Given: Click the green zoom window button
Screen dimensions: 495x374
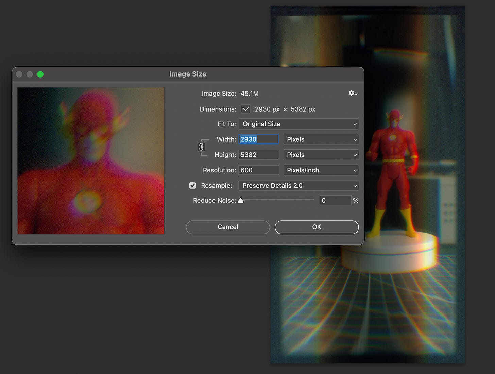Looking at the screenshot, I should tap(40, 74).
